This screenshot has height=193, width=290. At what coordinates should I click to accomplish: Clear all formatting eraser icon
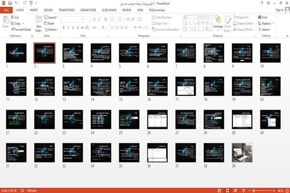105,19
